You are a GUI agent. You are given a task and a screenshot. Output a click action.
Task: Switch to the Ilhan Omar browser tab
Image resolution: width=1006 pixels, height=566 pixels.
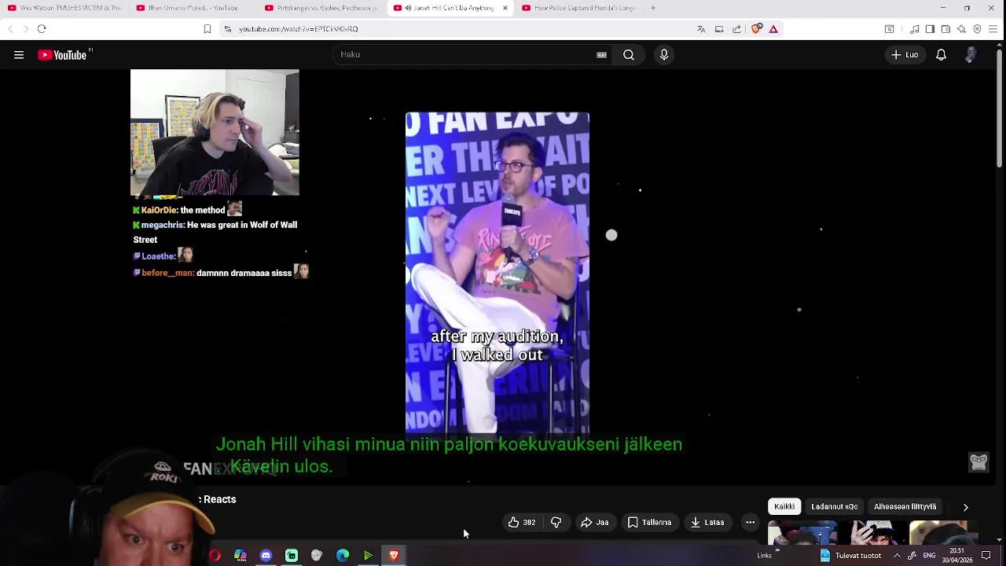(193, 8)
